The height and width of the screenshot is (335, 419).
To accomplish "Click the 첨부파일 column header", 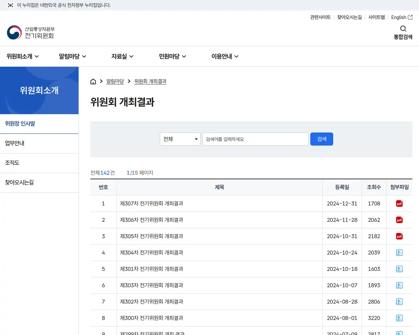I will click(x=399, y=187).
